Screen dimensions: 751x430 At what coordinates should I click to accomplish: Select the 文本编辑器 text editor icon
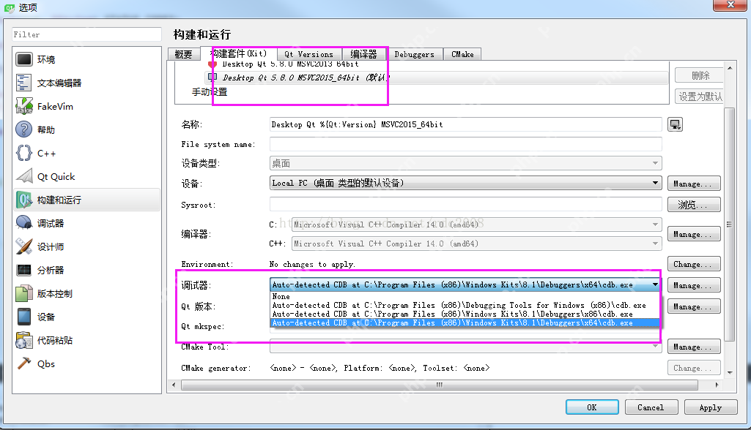[x=24, y=83]
